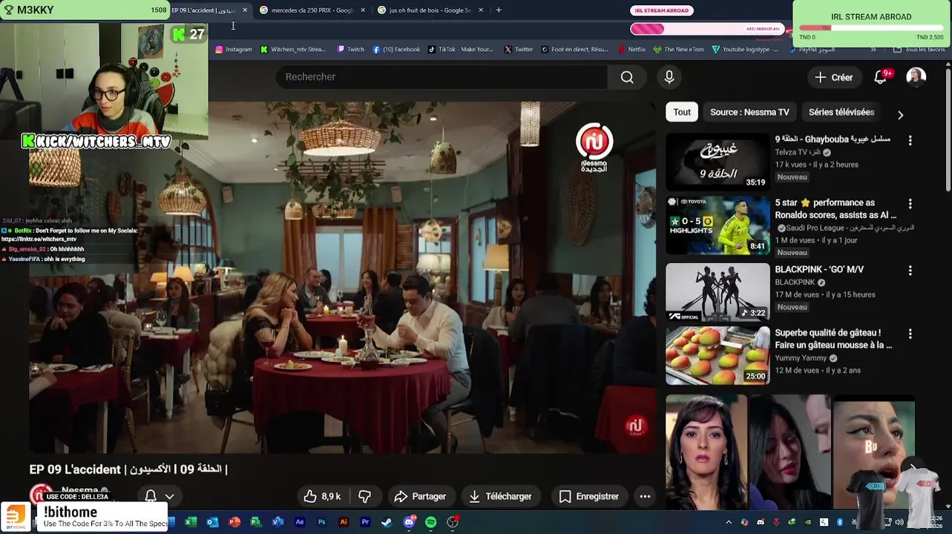952x534 pixels.
Task: Open options menu for BLACKPINK video
Action: (x=910, y=271)
